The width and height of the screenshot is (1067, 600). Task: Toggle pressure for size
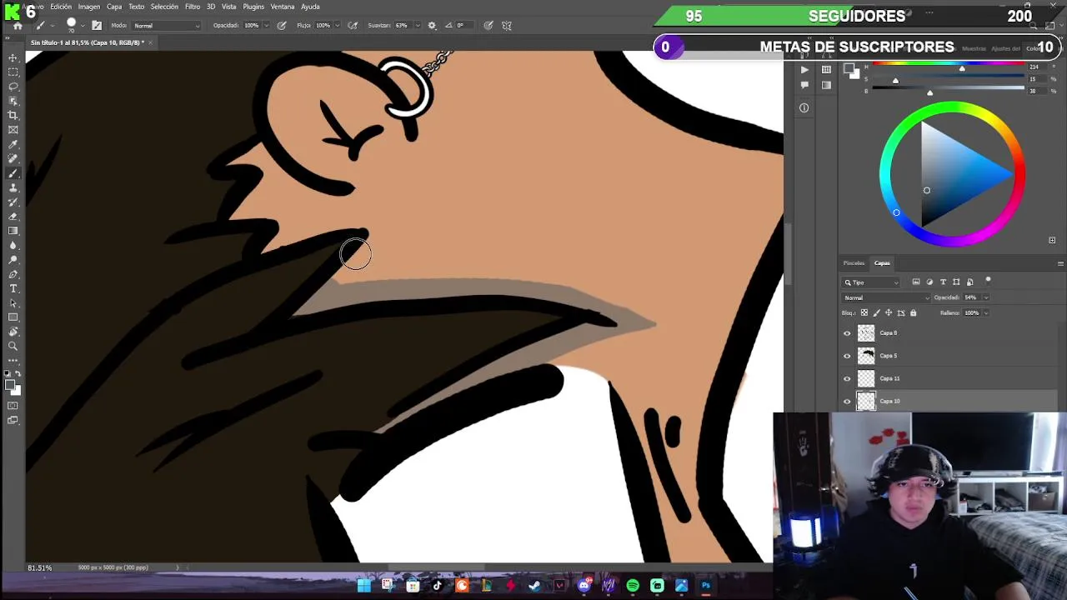point(488,25)
